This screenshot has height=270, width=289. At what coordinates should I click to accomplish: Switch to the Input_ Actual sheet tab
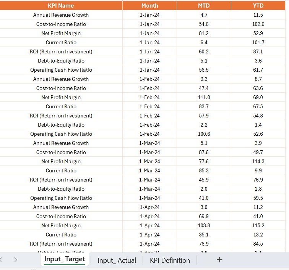coord(117,260)
